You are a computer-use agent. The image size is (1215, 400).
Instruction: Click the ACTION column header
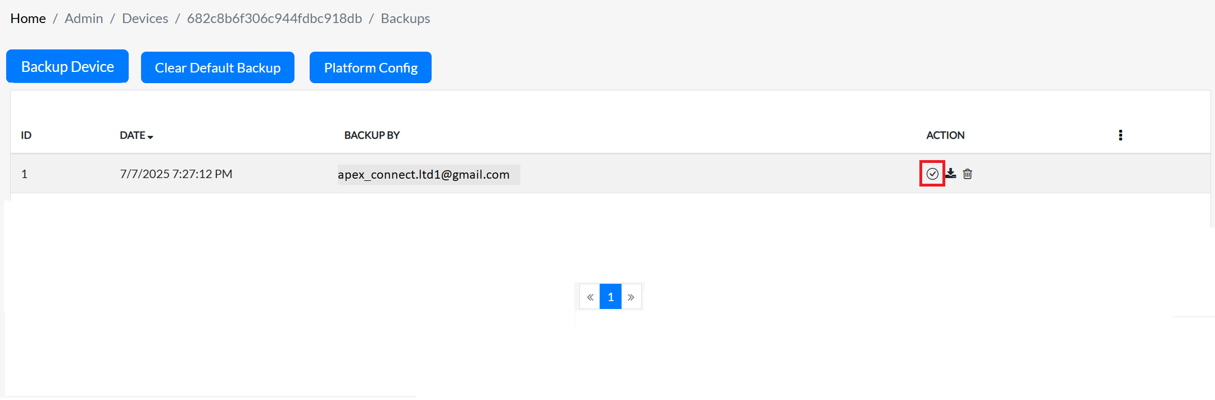[945, 135]
